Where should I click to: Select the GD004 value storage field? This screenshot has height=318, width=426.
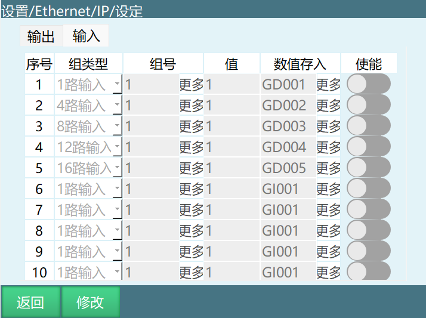click(x=288, y=147)
